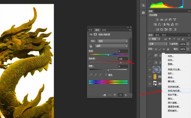Enable the 着色 (Colorize) checkbox
The image size is (191, 118).
pos(106,75)
